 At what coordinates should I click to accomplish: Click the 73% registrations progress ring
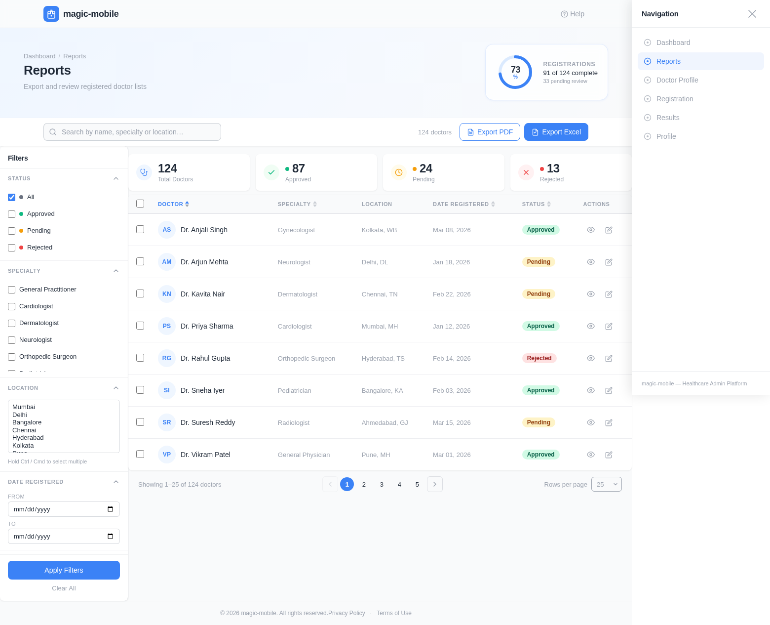(x=515, y=72)
